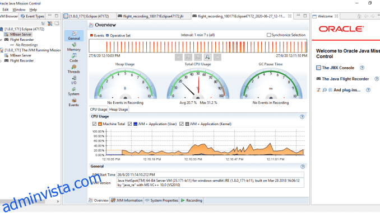The width and height of the screenshot is (380, 213).
Task: Switch to [1.8.0_171] Eclipse (47172) editor tab
Action: pos(89,16)
